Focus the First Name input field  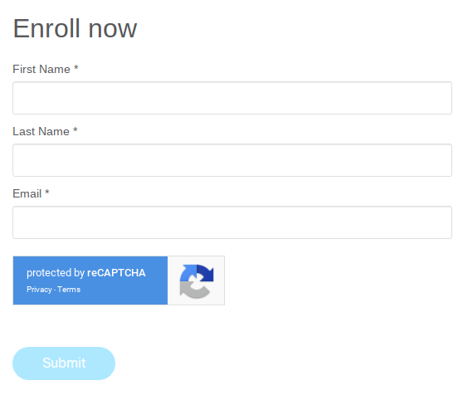tap(232, 98)
